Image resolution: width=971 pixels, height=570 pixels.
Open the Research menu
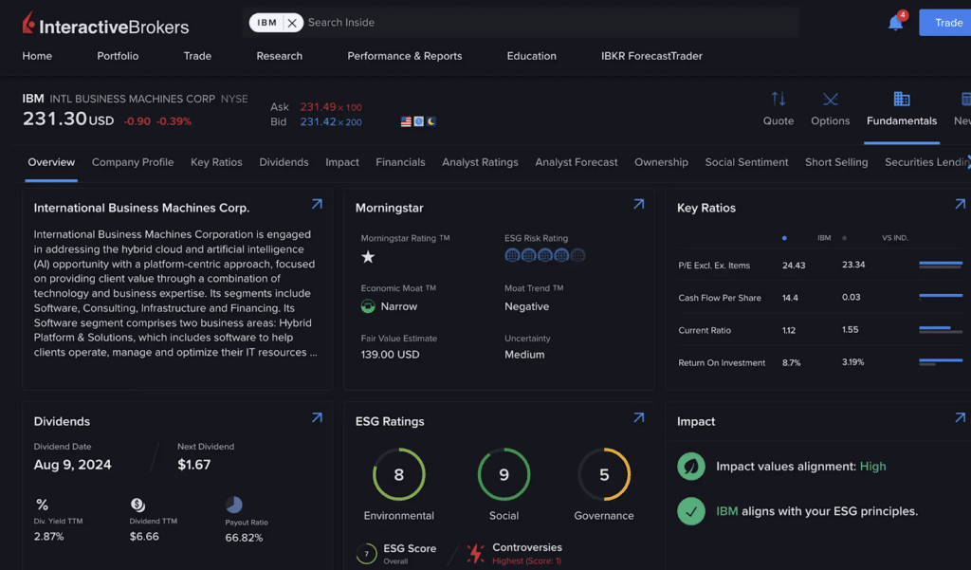pyautogui.click(x=280, y=56)
